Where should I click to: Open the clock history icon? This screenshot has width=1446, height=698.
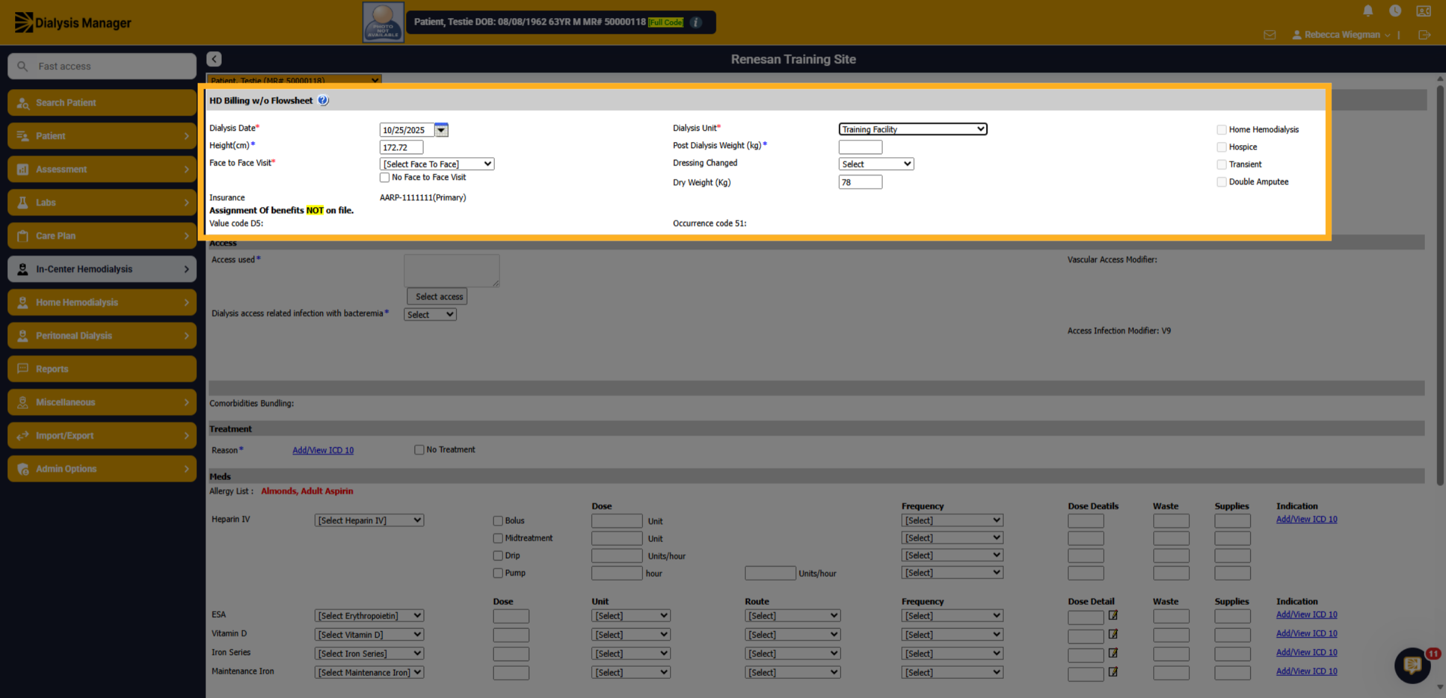pos(1395,11)
